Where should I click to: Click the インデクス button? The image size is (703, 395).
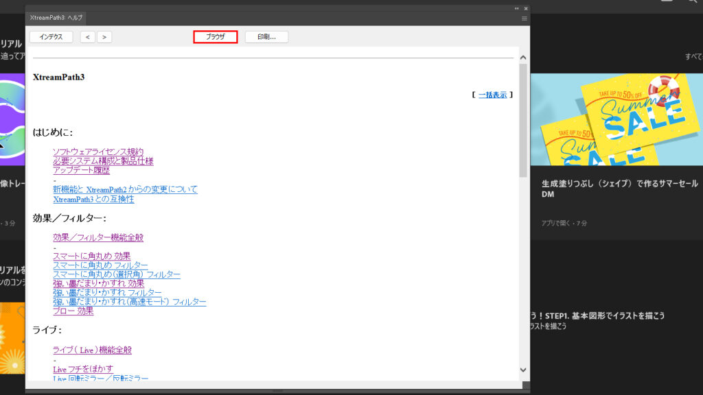[51, 37]
